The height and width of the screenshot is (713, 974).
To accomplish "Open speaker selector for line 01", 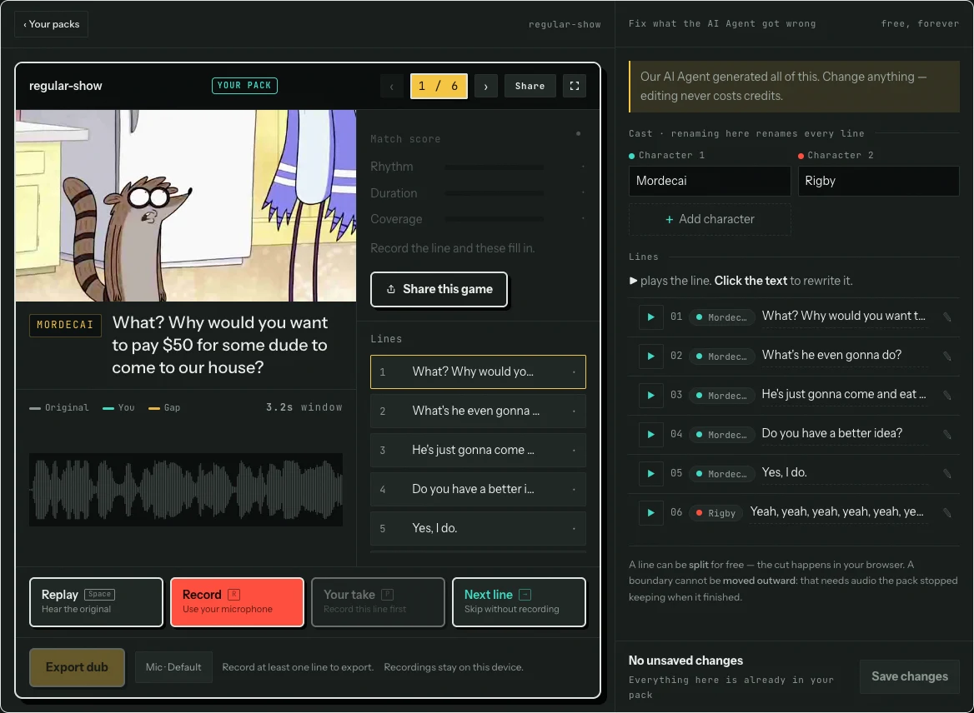I will coord(722,317).
